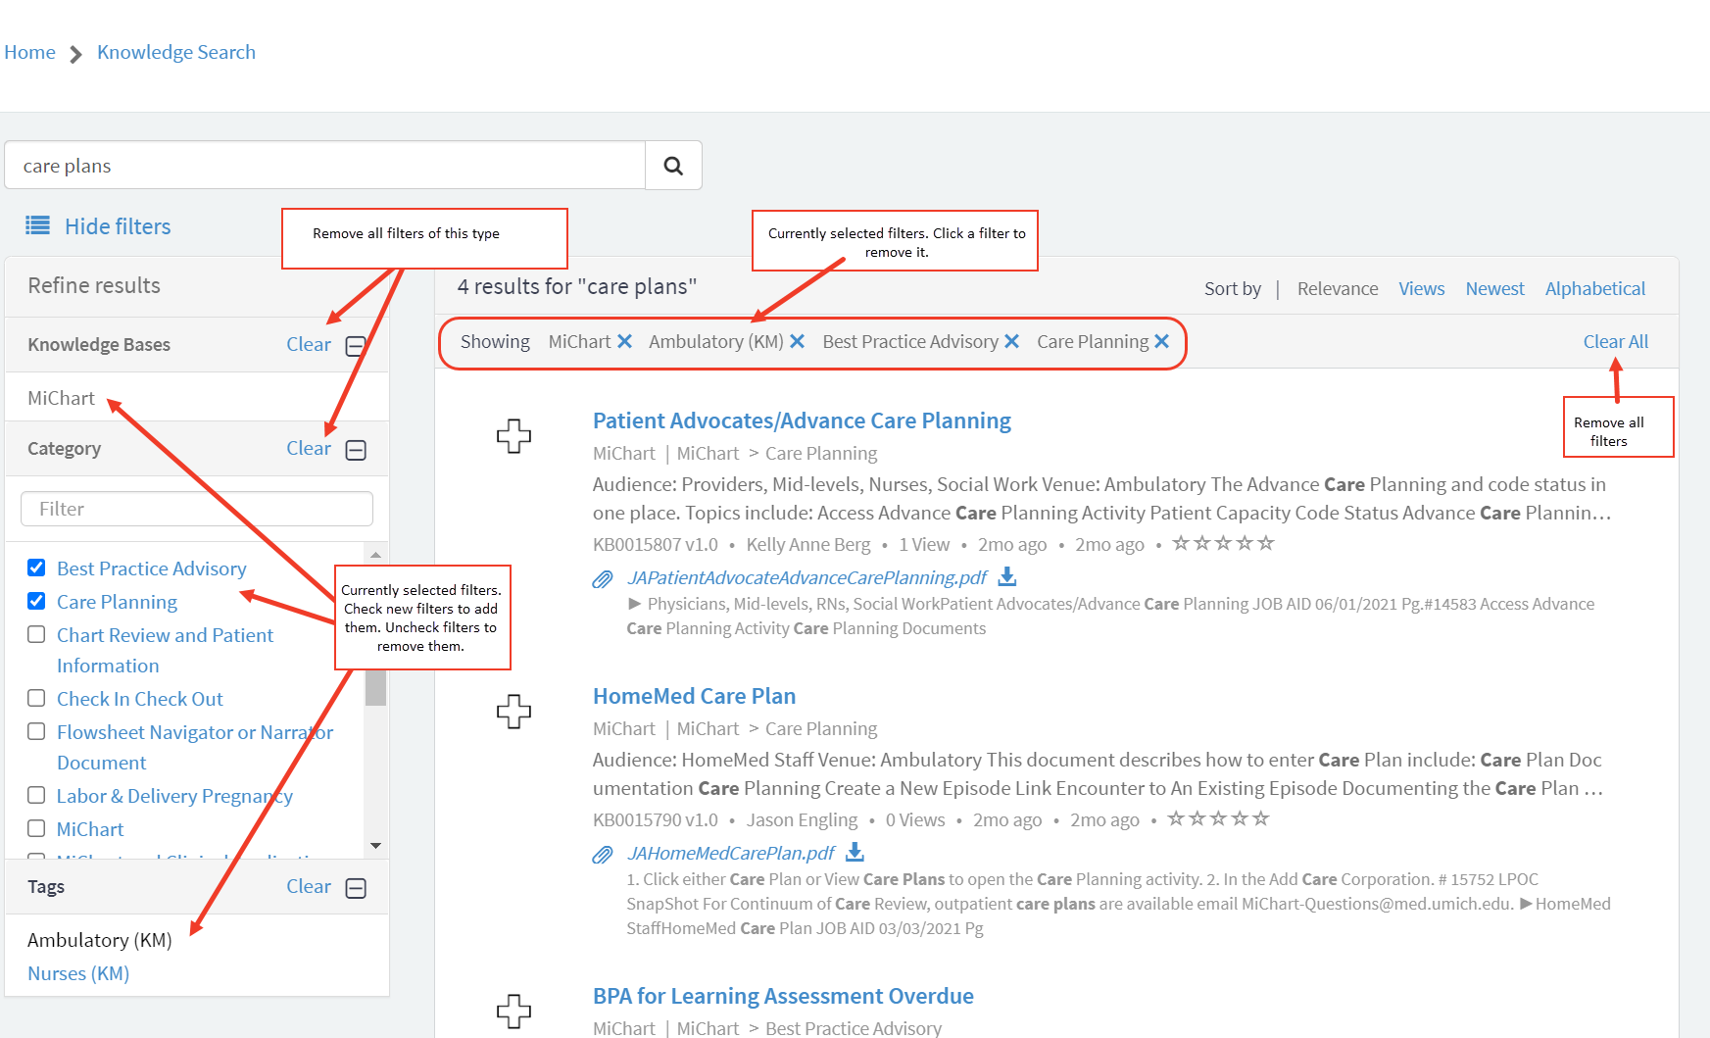Click the magnifying glass search button
The image size is (1710, 1038).
(673, 166)
